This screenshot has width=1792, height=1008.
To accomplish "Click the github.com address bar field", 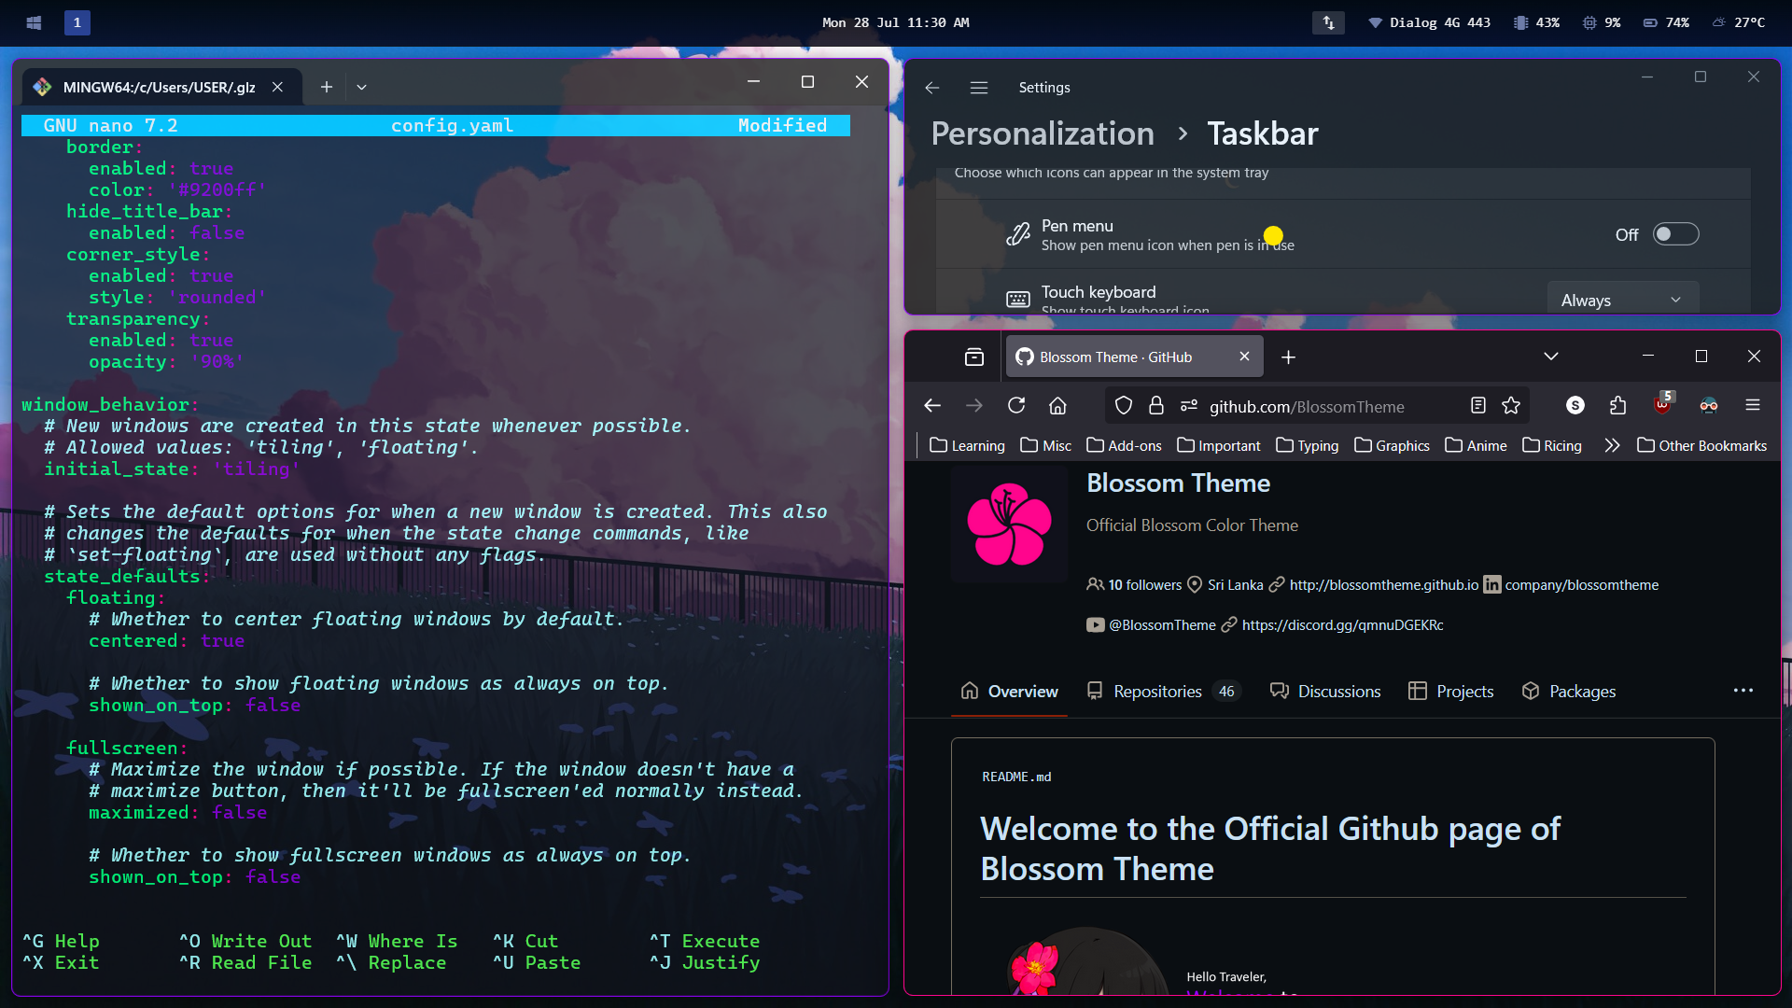I will [x=1307, y=407].
